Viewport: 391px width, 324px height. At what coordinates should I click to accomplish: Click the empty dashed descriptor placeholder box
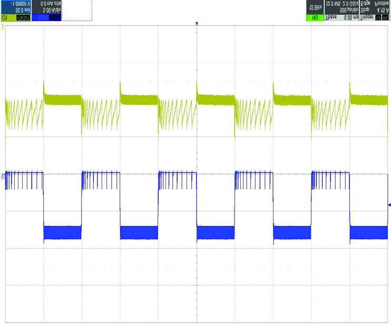[x=77, y=11]
